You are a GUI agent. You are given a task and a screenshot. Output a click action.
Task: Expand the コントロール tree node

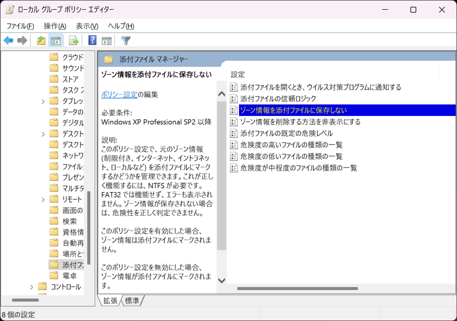(32, 287)
